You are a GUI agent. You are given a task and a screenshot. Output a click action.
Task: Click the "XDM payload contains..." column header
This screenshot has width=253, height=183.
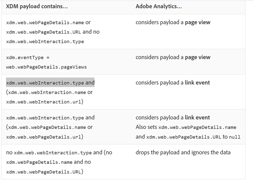[37, 6]
